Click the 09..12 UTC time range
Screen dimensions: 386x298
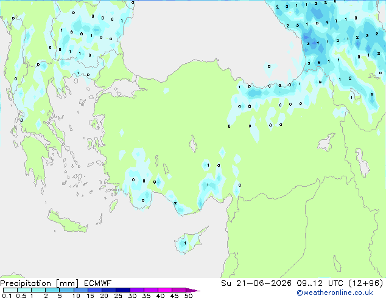(x=320, y=283)
